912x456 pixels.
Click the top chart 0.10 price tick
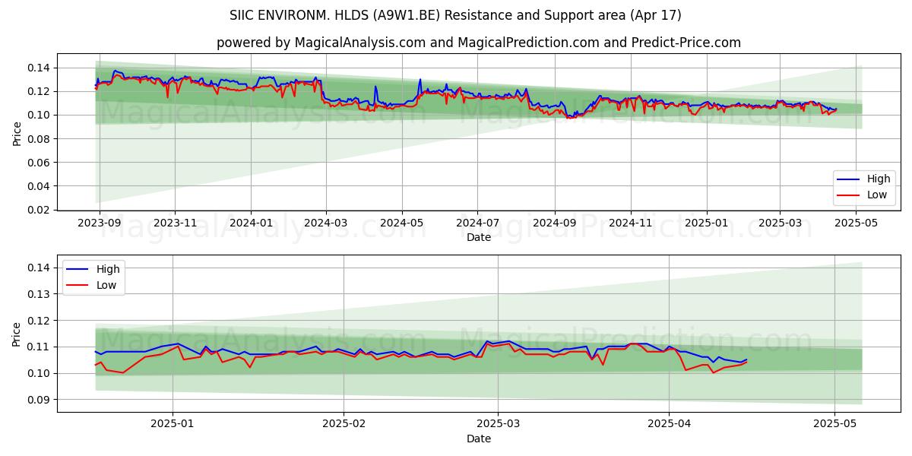click(x=40, y=115)
